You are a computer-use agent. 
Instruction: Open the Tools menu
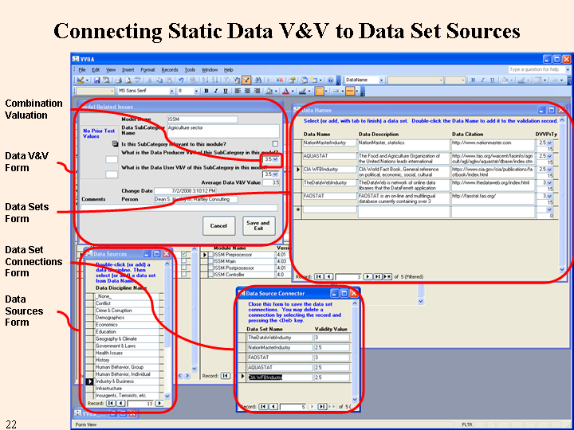pyautogui.click(x=190, y=70)
